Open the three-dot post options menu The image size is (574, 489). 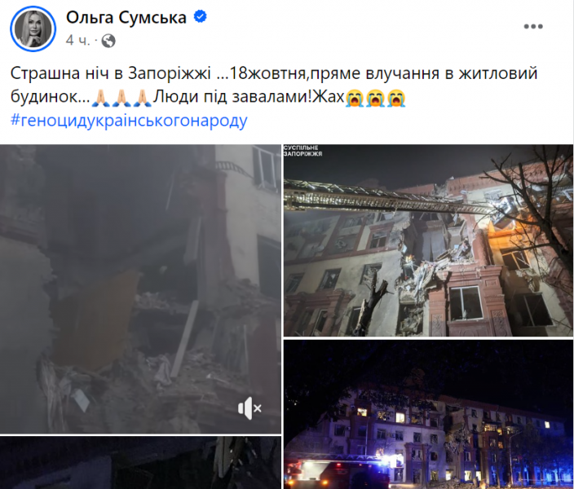click(x=533, y=26)
